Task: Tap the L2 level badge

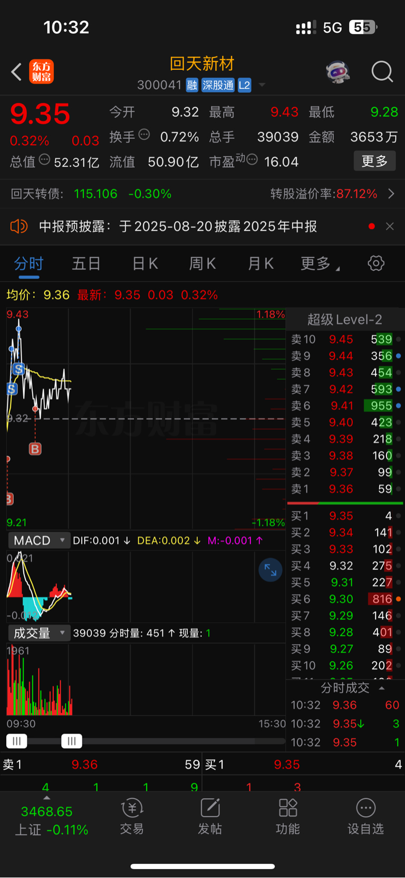Action: [x=244, y=85]
